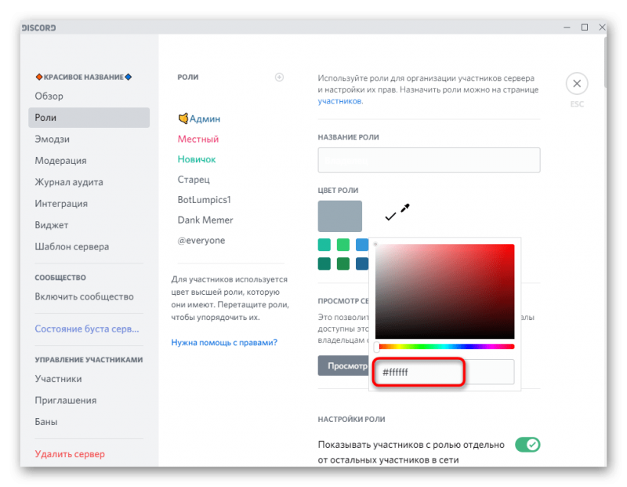Screen dimensions: 627x487
Task: Toggle showing role members separately
Action: pos(527,444)
